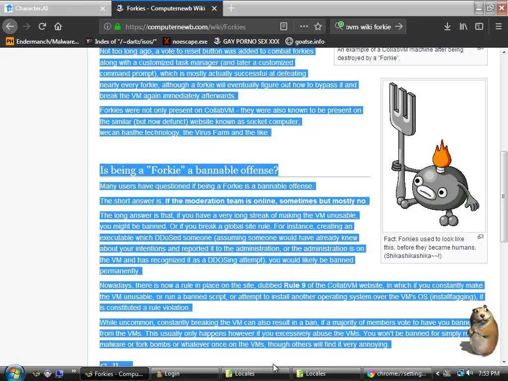Toggle the browser sidebar
508x381 pixels.
[479, 27]
